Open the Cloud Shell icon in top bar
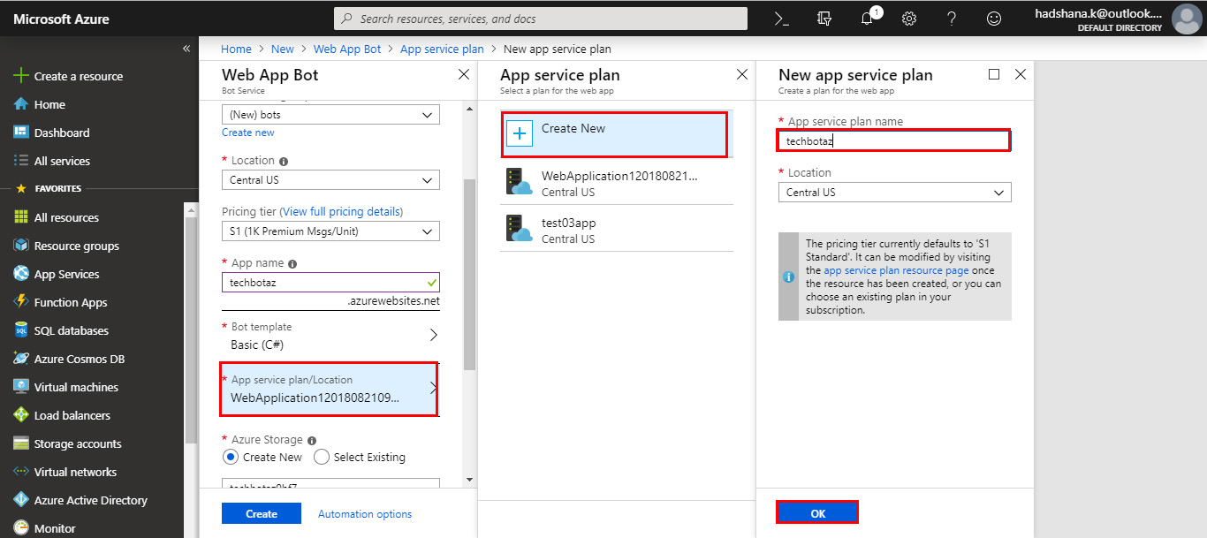The height and width of the screenshot is (538, 1207). [x=781, y=19]
